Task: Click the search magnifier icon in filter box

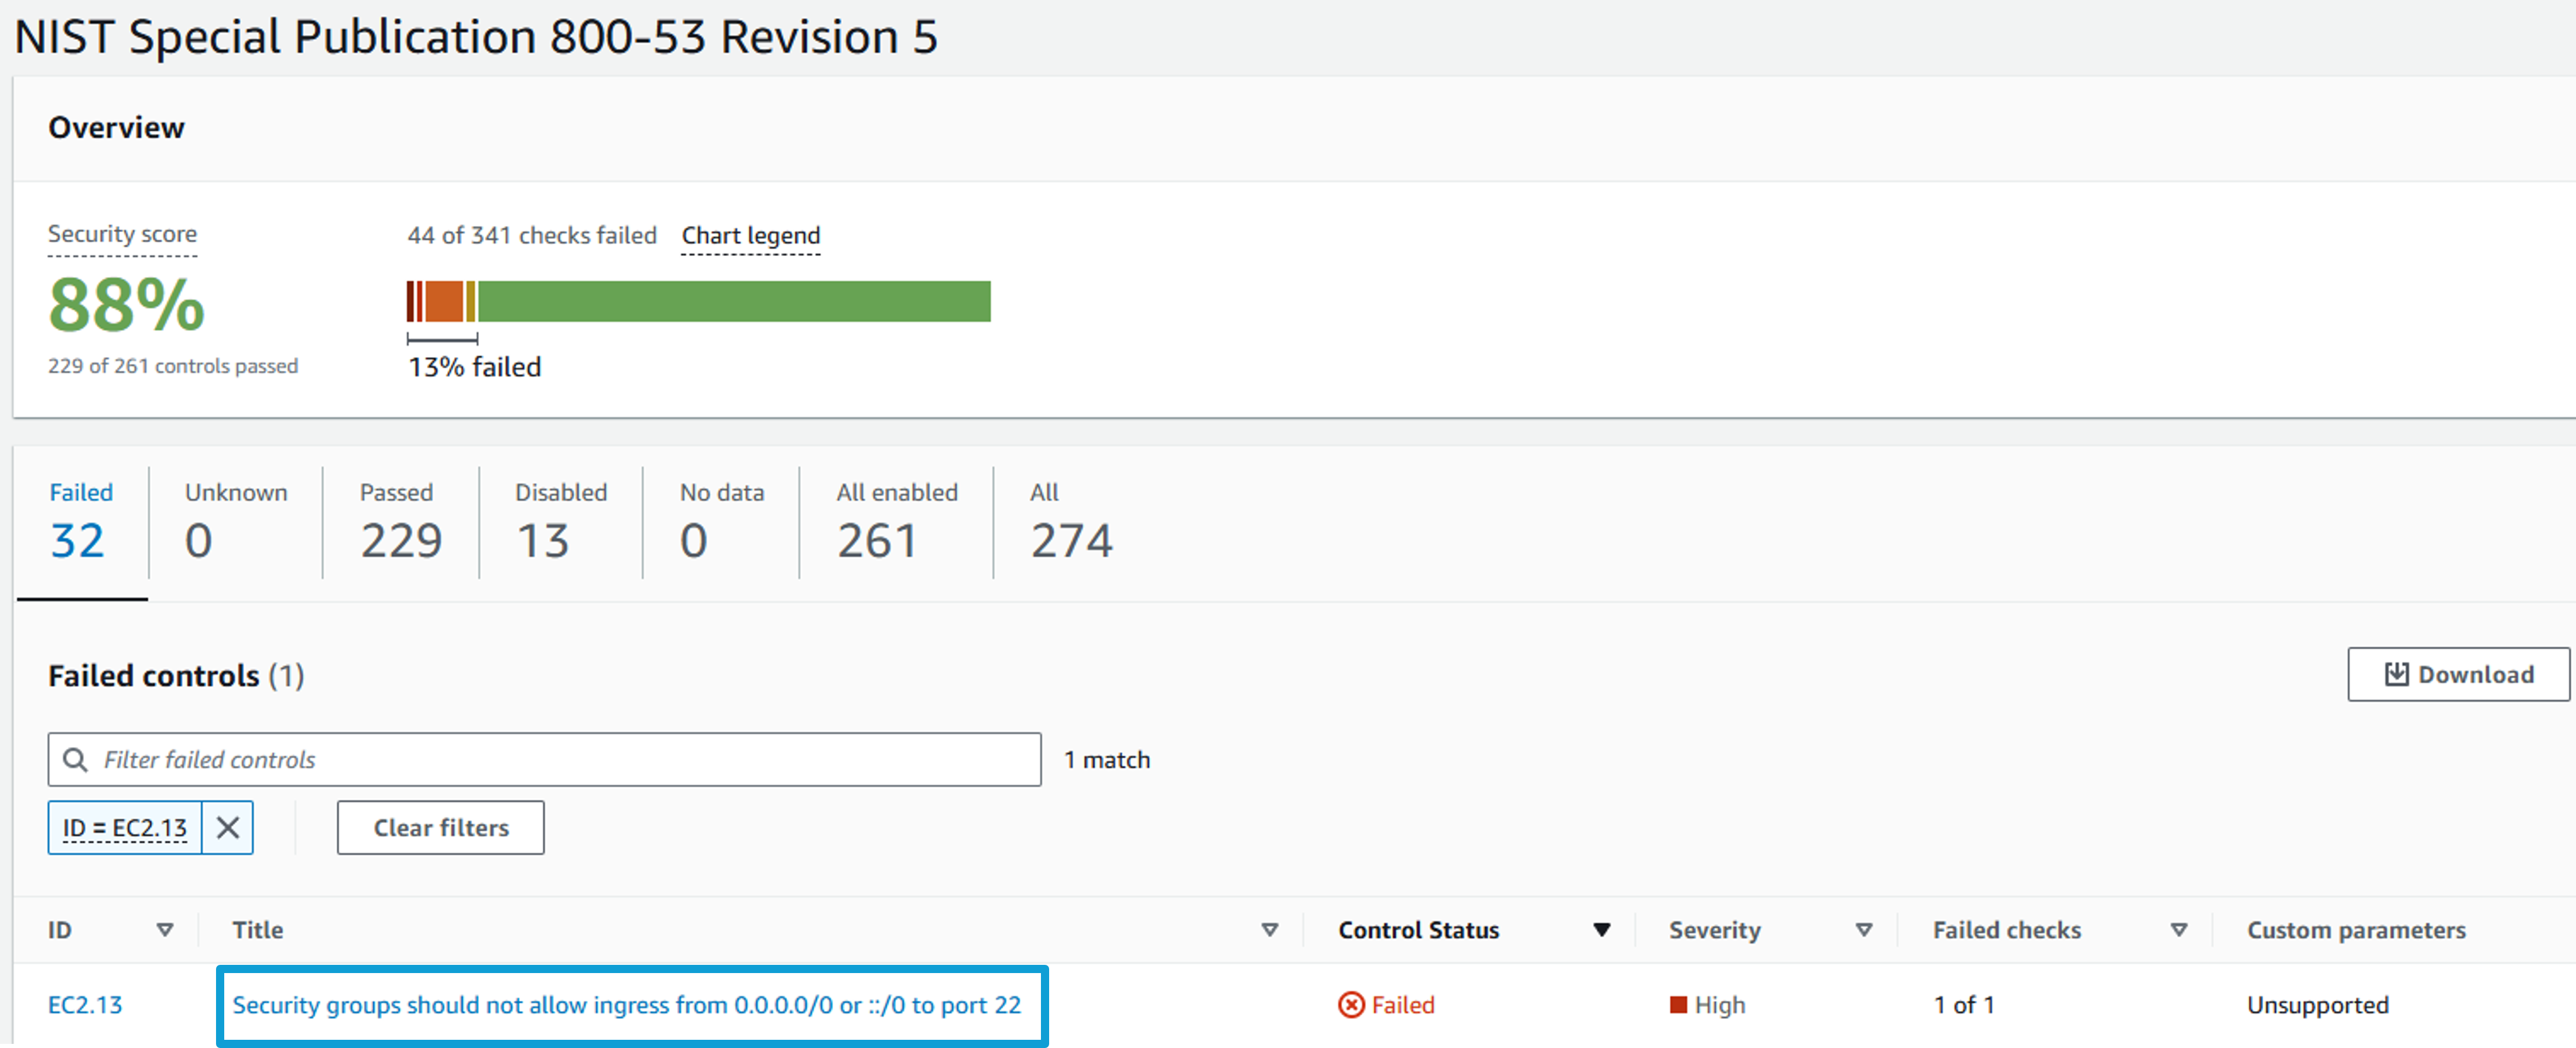Action: [x=75, y=759]
